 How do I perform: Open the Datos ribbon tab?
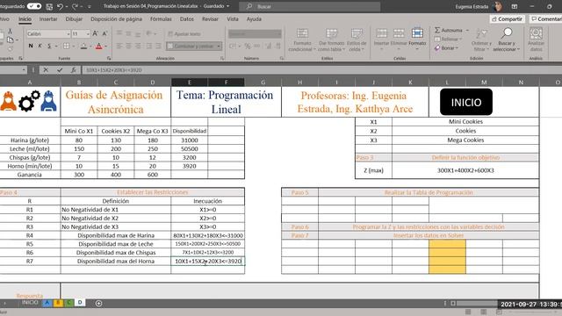click(x=186, y=19)
